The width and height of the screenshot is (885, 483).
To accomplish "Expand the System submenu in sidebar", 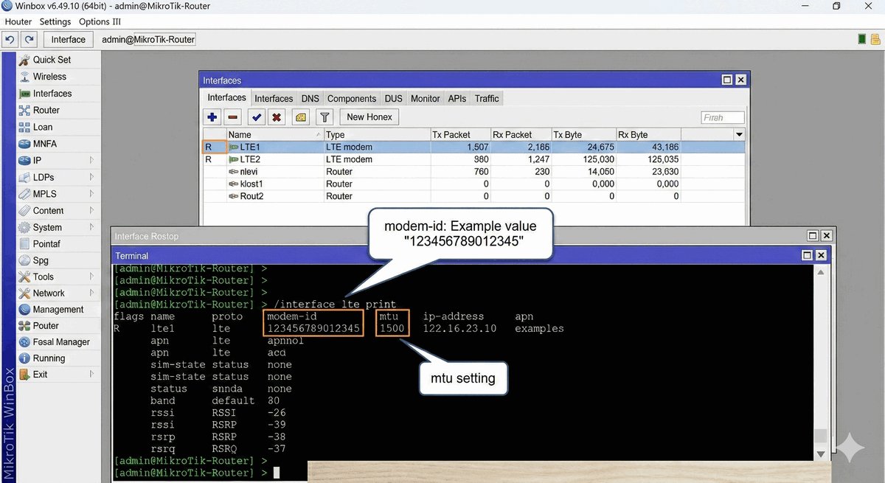I will 91,227.
